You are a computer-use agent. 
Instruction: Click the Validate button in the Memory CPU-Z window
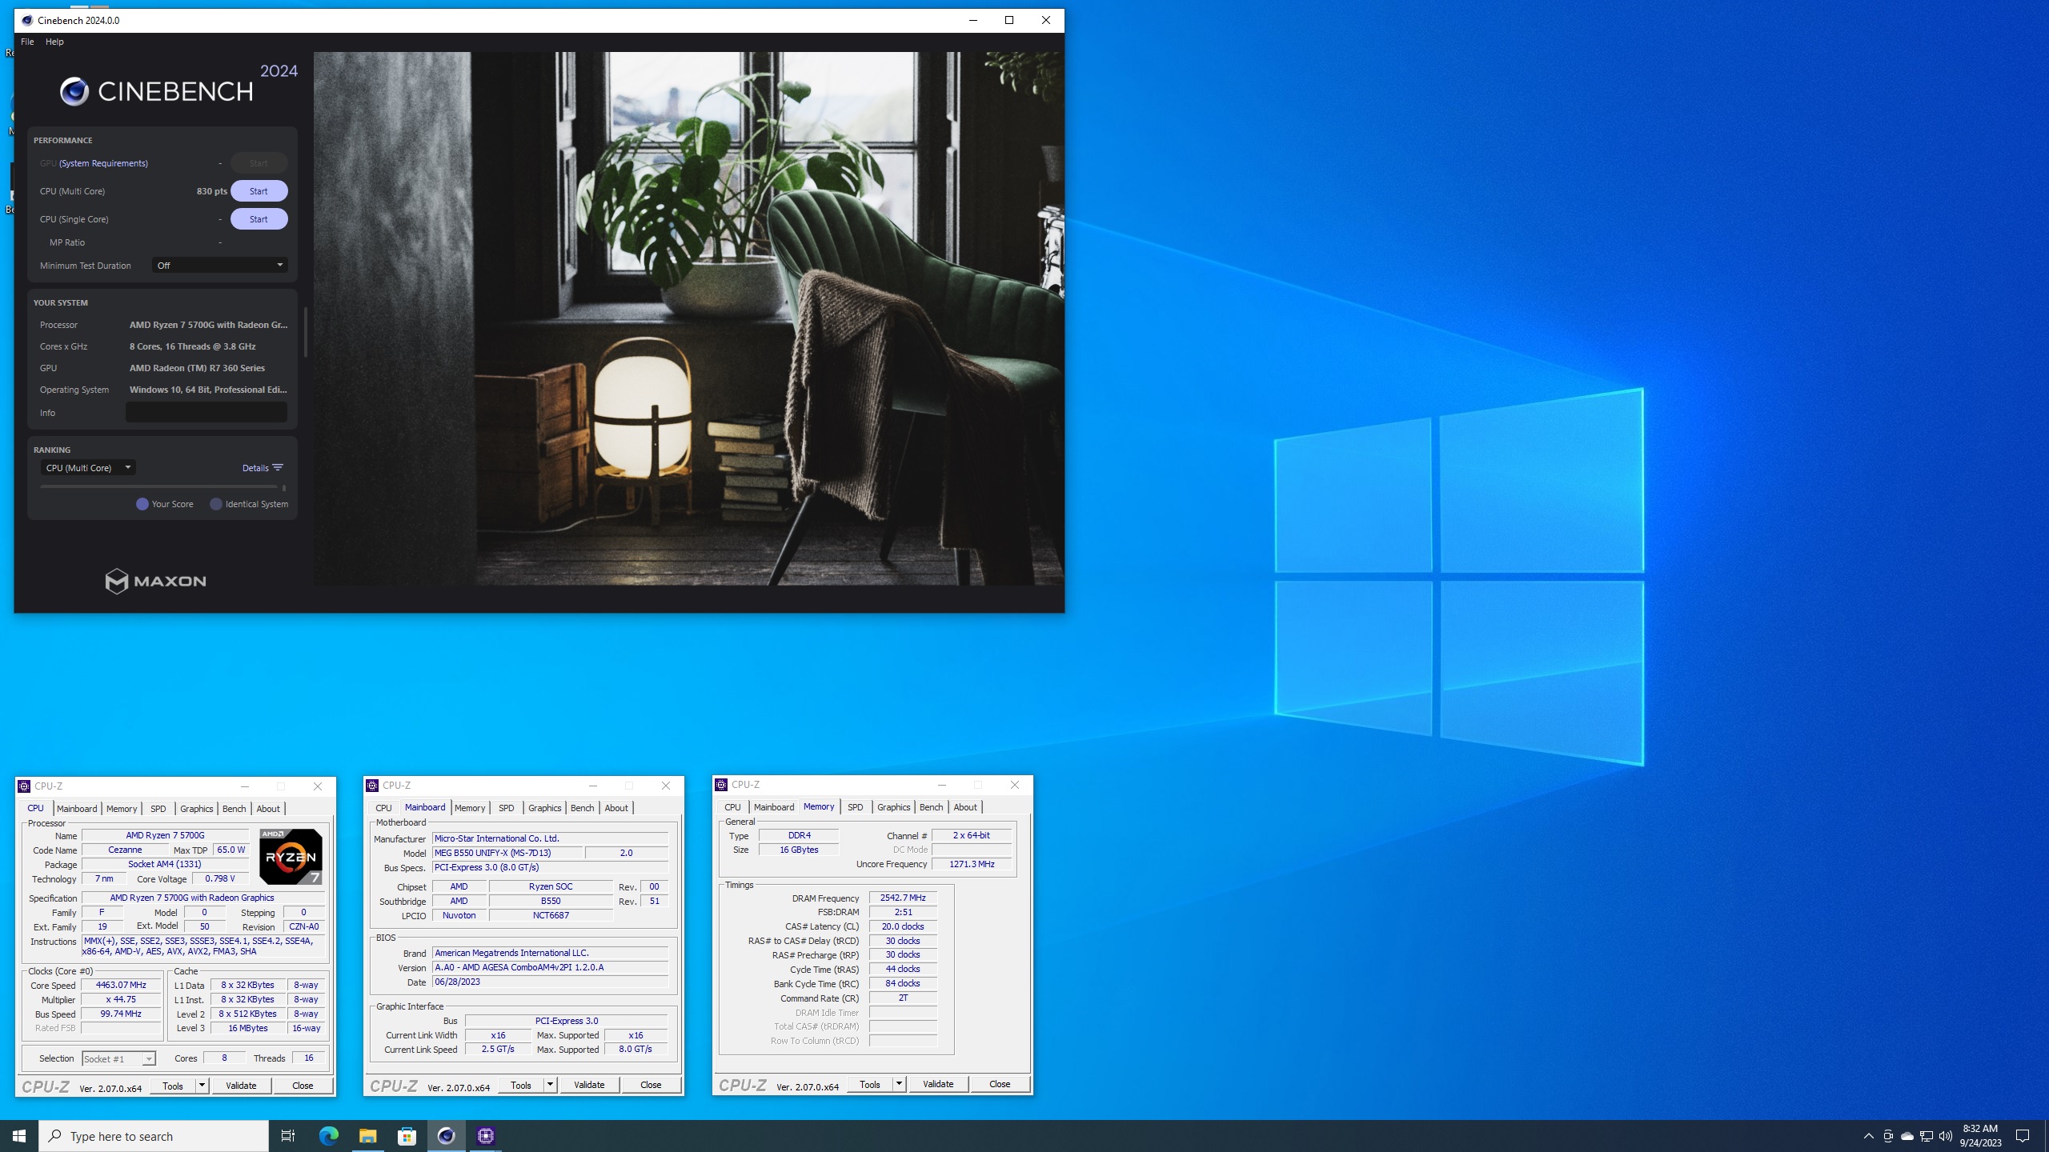point(938,1084)
